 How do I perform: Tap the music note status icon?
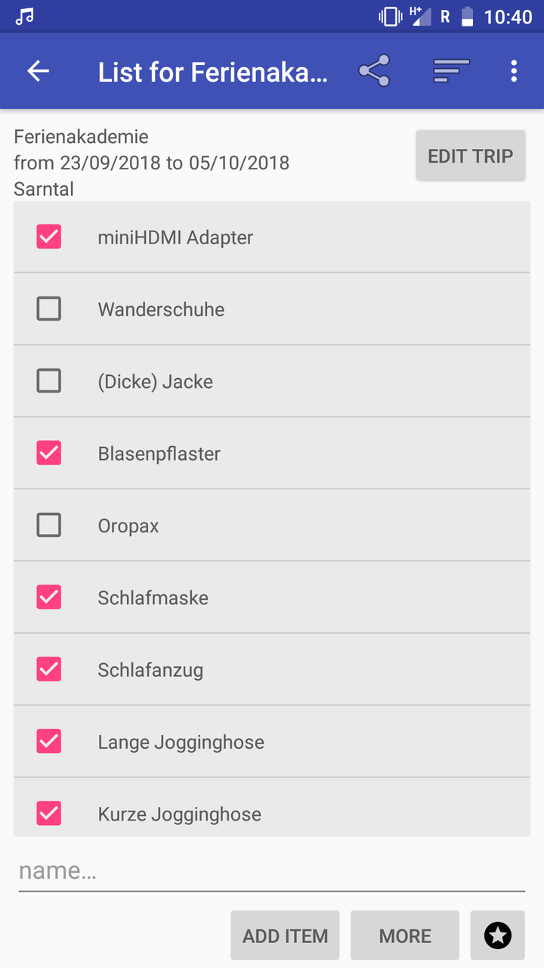(x=24, y=16)
